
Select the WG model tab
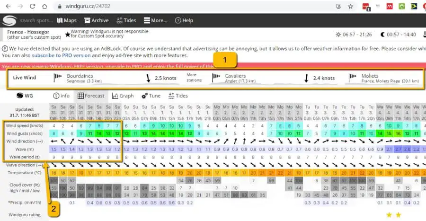tap(25, 96)
